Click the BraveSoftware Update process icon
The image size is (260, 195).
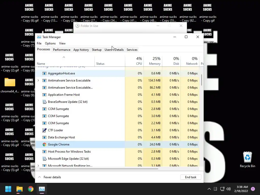pos(44,102)
